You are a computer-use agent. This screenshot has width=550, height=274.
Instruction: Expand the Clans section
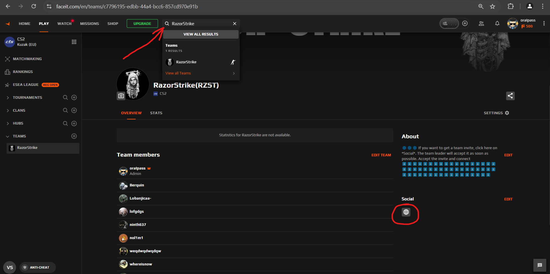coord(8,111)
